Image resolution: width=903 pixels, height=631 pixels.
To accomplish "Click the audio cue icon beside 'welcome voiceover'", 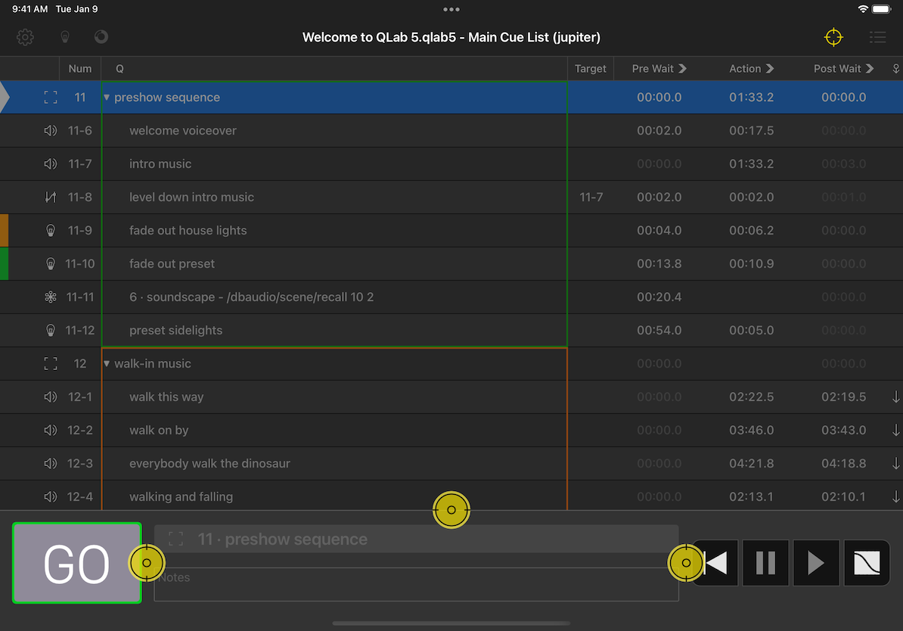I will coord(50,130).
